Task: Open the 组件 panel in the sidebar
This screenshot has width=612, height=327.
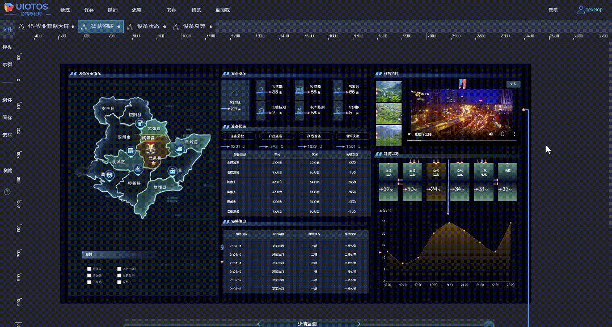Action: (x=7, y=100)
